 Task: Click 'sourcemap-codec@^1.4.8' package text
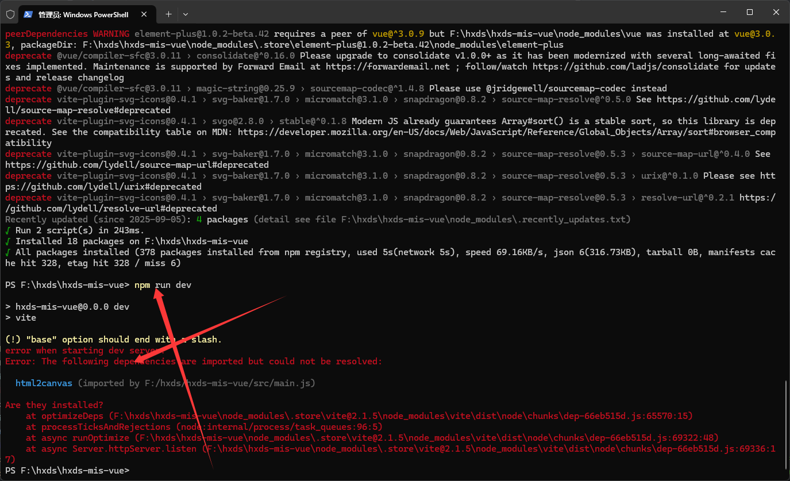[x=367, y=88]
